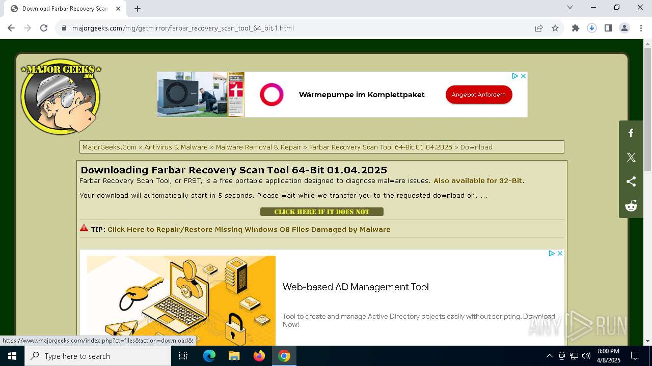652x366 pixels.
Task: Open the generic share icon
Action: tap(631, 181)
